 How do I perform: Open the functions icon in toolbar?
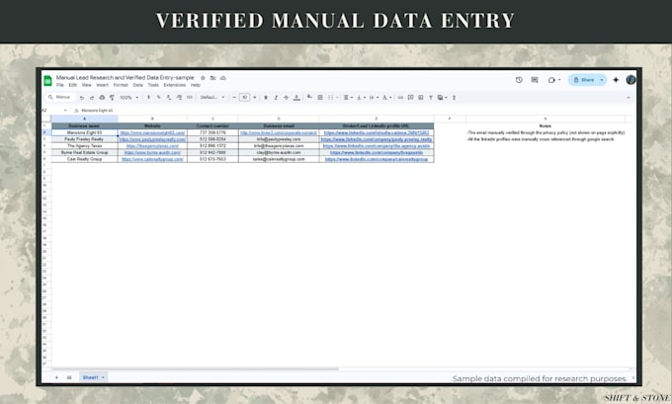coord(454,98)
